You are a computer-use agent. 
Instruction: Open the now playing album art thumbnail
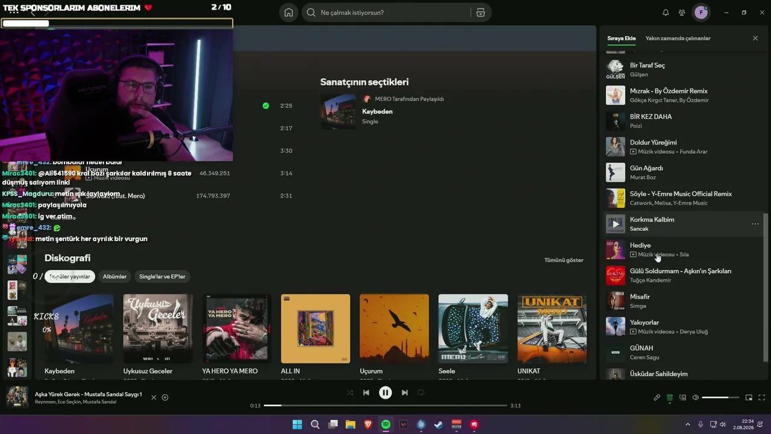tap(17, 397)
